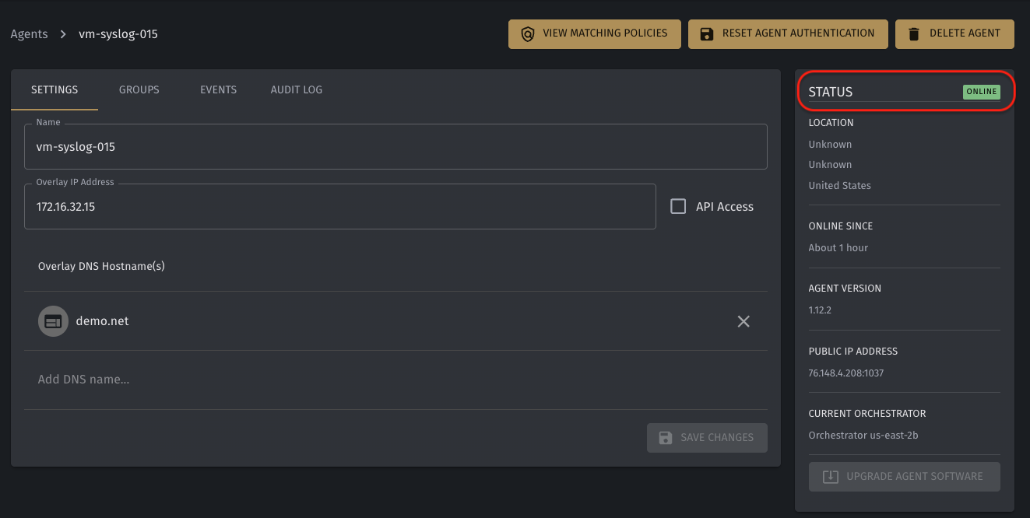Click the vm-syslog-015 breadcrumb text
Screen dimensions: 1030x518
[118, 34]
